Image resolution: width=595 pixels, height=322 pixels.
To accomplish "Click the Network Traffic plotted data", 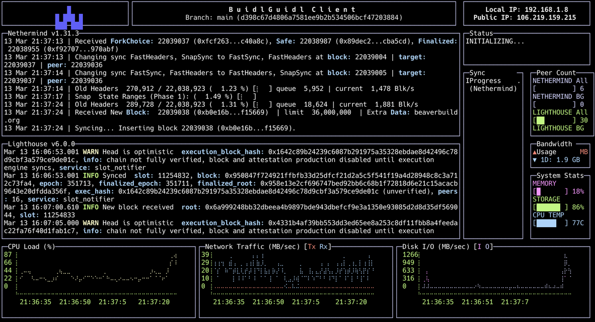I will 294,271.
